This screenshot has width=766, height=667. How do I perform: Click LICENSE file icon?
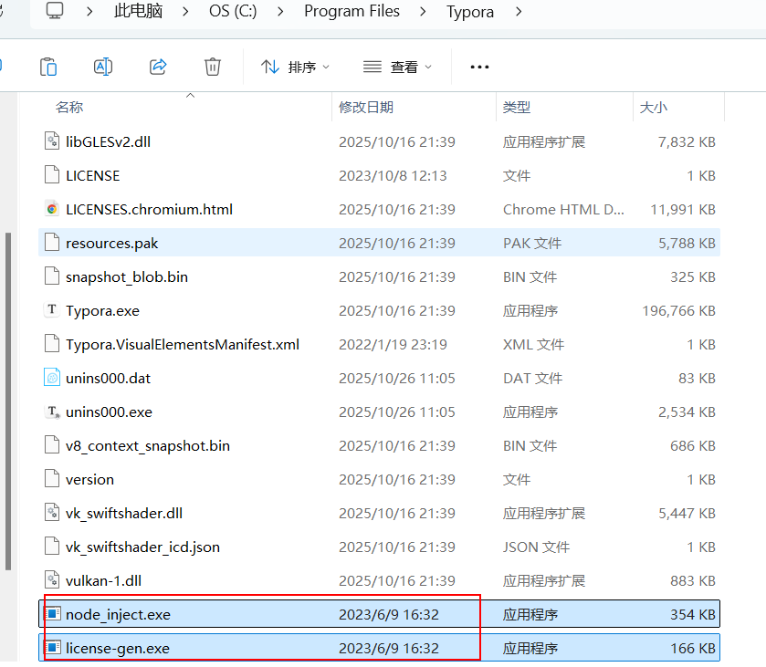(52, 175)
